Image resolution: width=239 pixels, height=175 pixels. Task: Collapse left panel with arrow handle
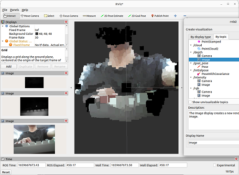(71, 88)
